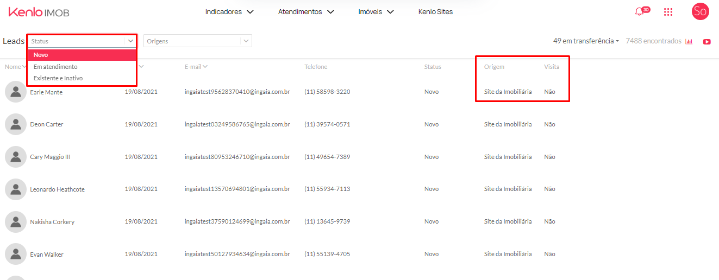This screenshot has width=719, height=280.
Task: Click phone (11) 55934-7113
Action: (x=327, y=189)
